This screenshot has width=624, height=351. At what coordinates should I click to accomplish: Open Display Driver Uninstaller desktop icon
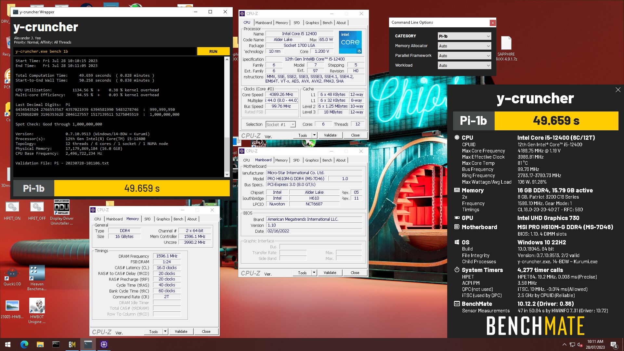[61, 212]
